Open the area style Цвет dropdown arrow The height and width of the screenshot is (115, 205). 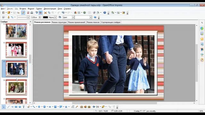(73, 17)
